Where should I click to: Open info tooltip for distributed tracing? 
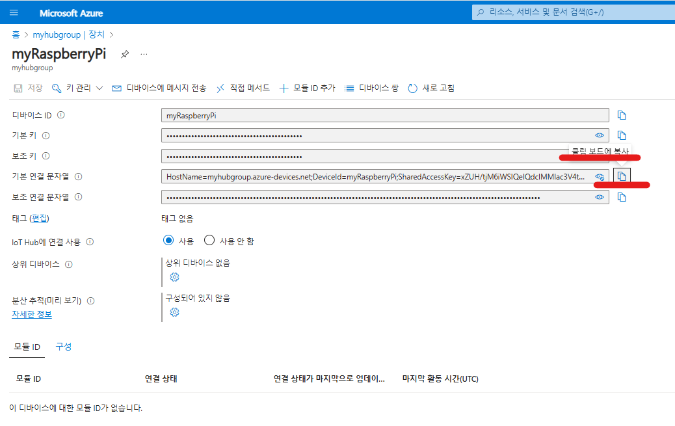(91, 301)
